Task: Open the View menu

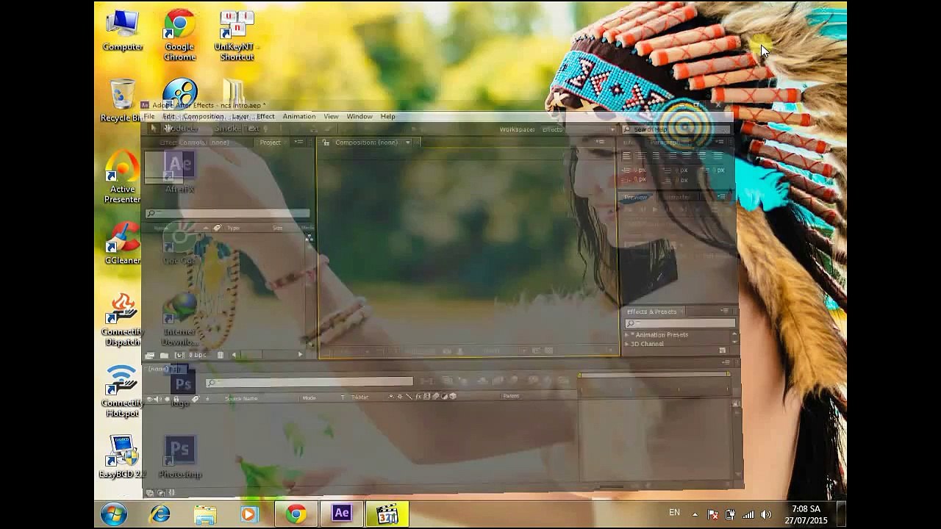Action: [332, 116]
